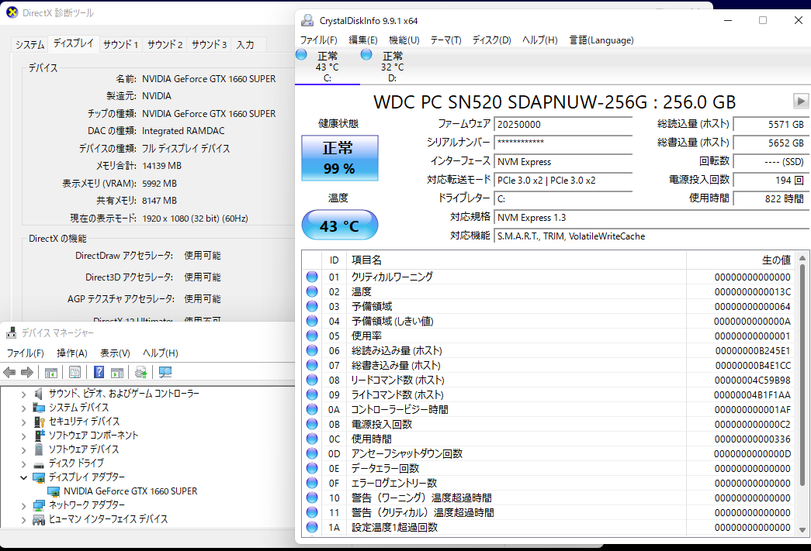The width and height of the screenshot is (811, 551).
Task: Open 機能(U) menu in CrystalDiskInfo
Action: click(404, 40)
